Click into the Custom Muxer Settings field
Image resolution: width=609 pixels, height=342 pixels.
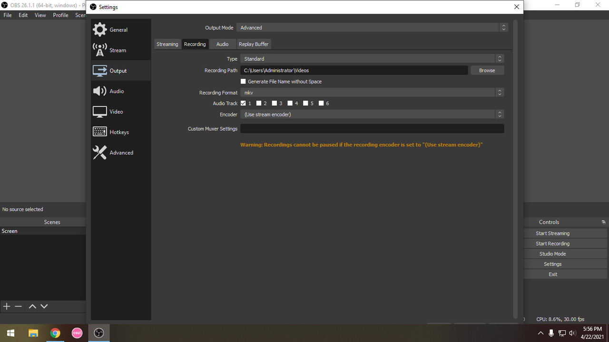point(372,129)
